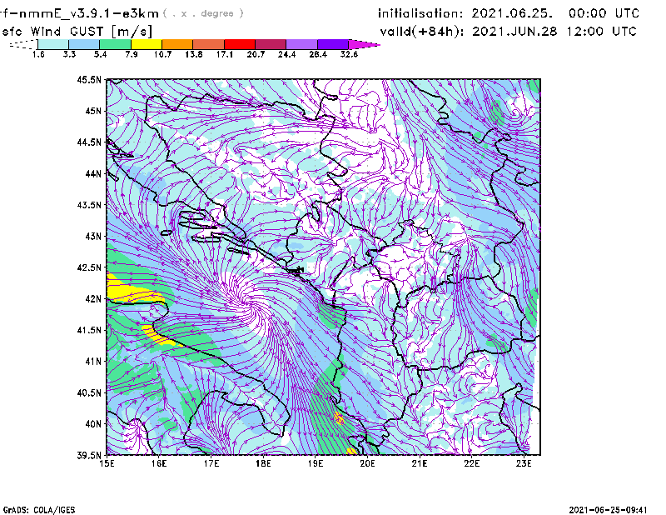Screen dimensions: 666x515
Task: Click the '40N' latitude label
Action: [x=93, y=424]
